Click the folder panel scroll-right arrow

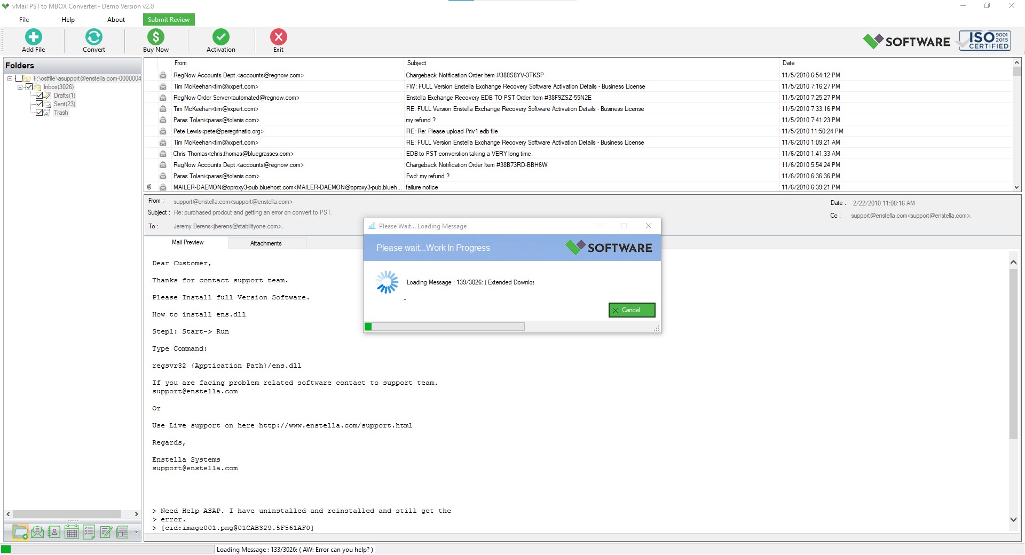click(x=136, y=514)
